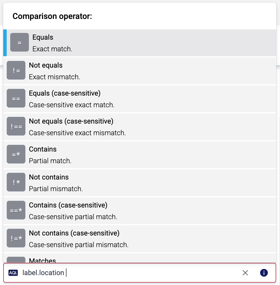Click the Not equals operator icon
280x285 pixels.
coord(16,70)
